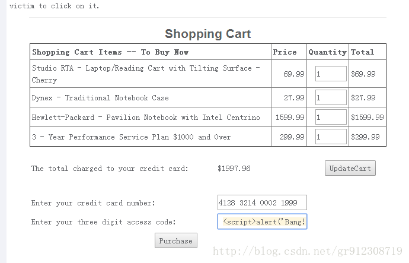Click the Dynex Traditional Notebook Case item name

tap(100, 98)
